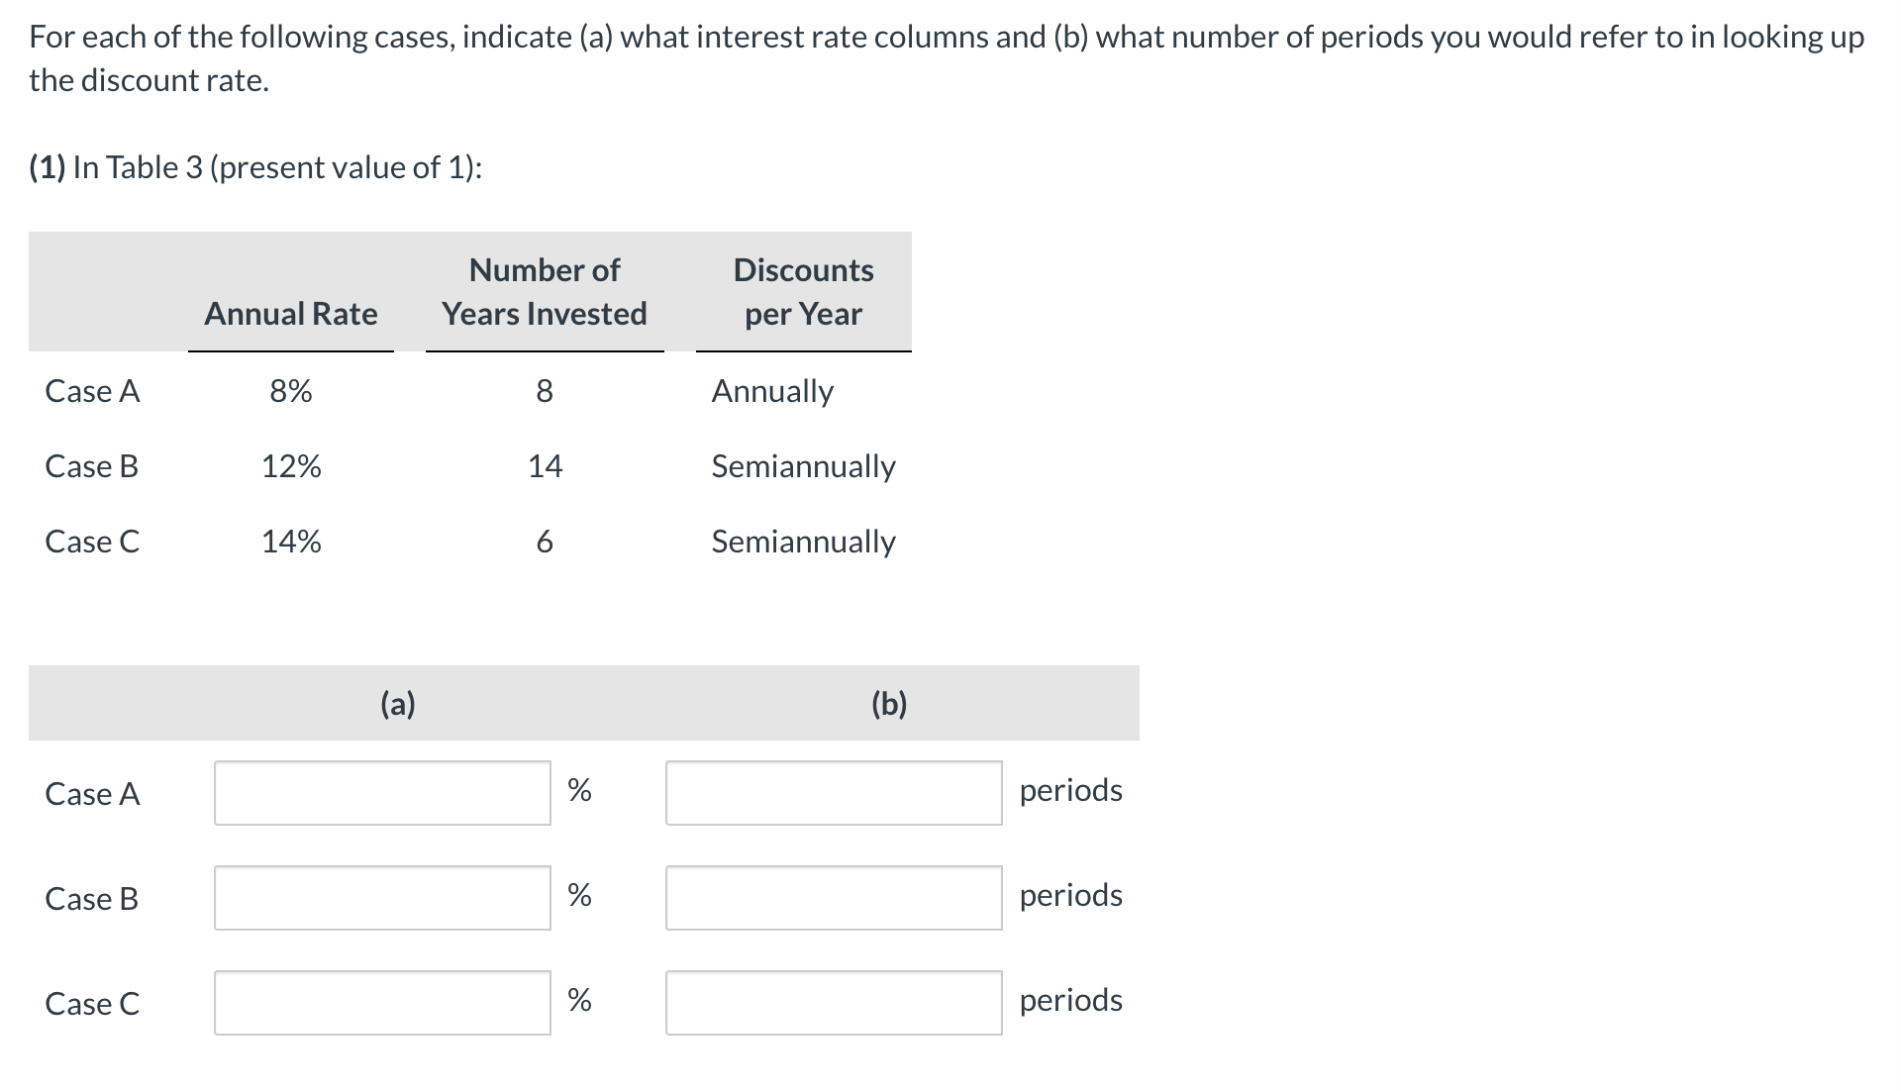Click the (b) column header in answer table
This screenshot has width=1901, height=1091.
coord(888,703)
